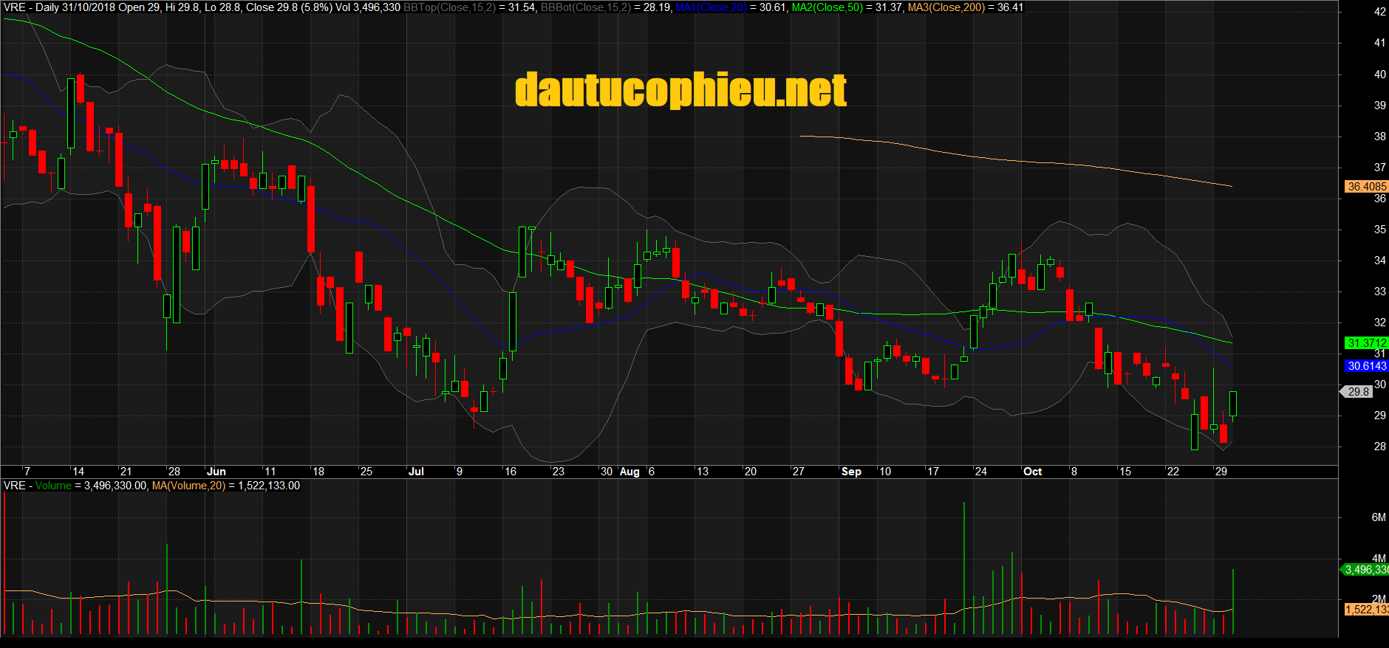Click date label 8 on time axis
This screenshot has width=1389, height=648.
[x=1074, y=472]
